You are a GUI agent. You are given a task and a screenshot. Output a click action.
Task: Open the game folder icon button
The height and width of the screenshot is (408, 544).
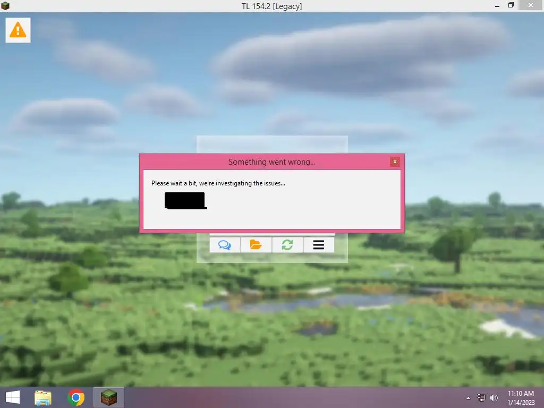point(256,245)
